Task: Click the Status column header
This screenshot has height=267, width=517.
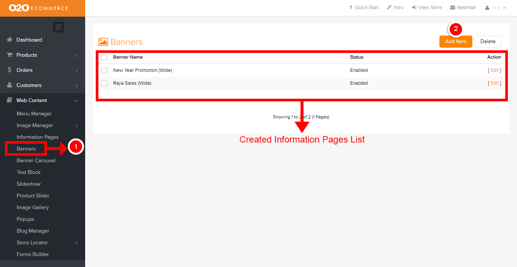Action: pyautogui.click(x=357, y=57)
